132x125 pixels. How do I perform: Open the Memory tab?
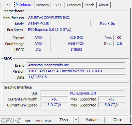point(43,5)
